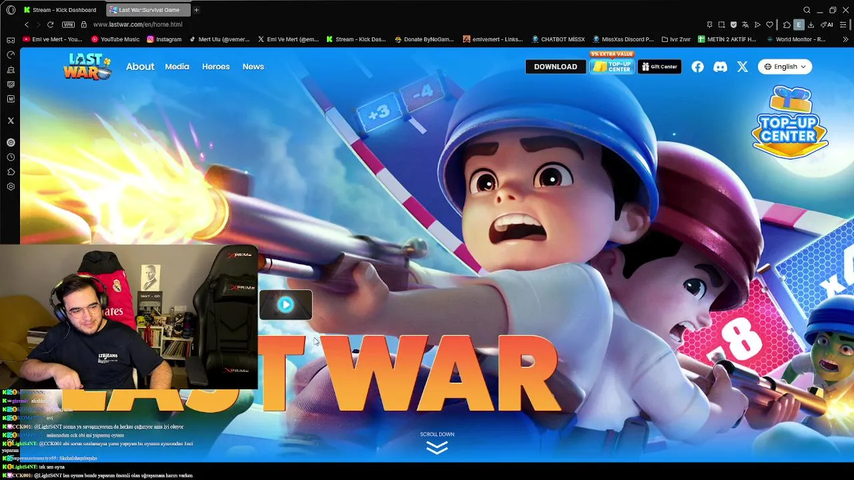
Task: Open the extensions cube icon in toolbar
Action: [x=787, y=25]
